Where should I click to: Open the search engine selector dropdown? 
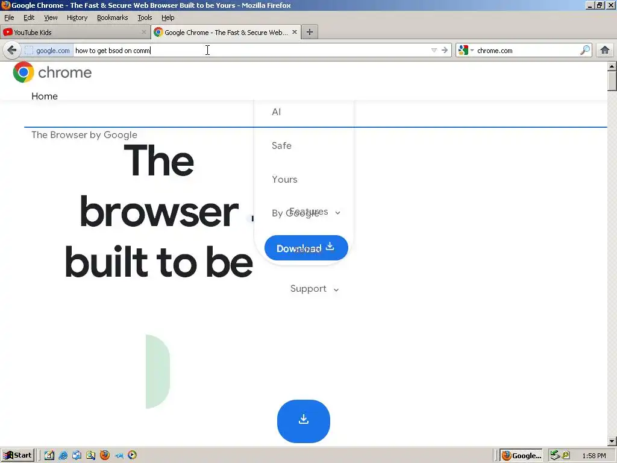click(x=466, y=50)
